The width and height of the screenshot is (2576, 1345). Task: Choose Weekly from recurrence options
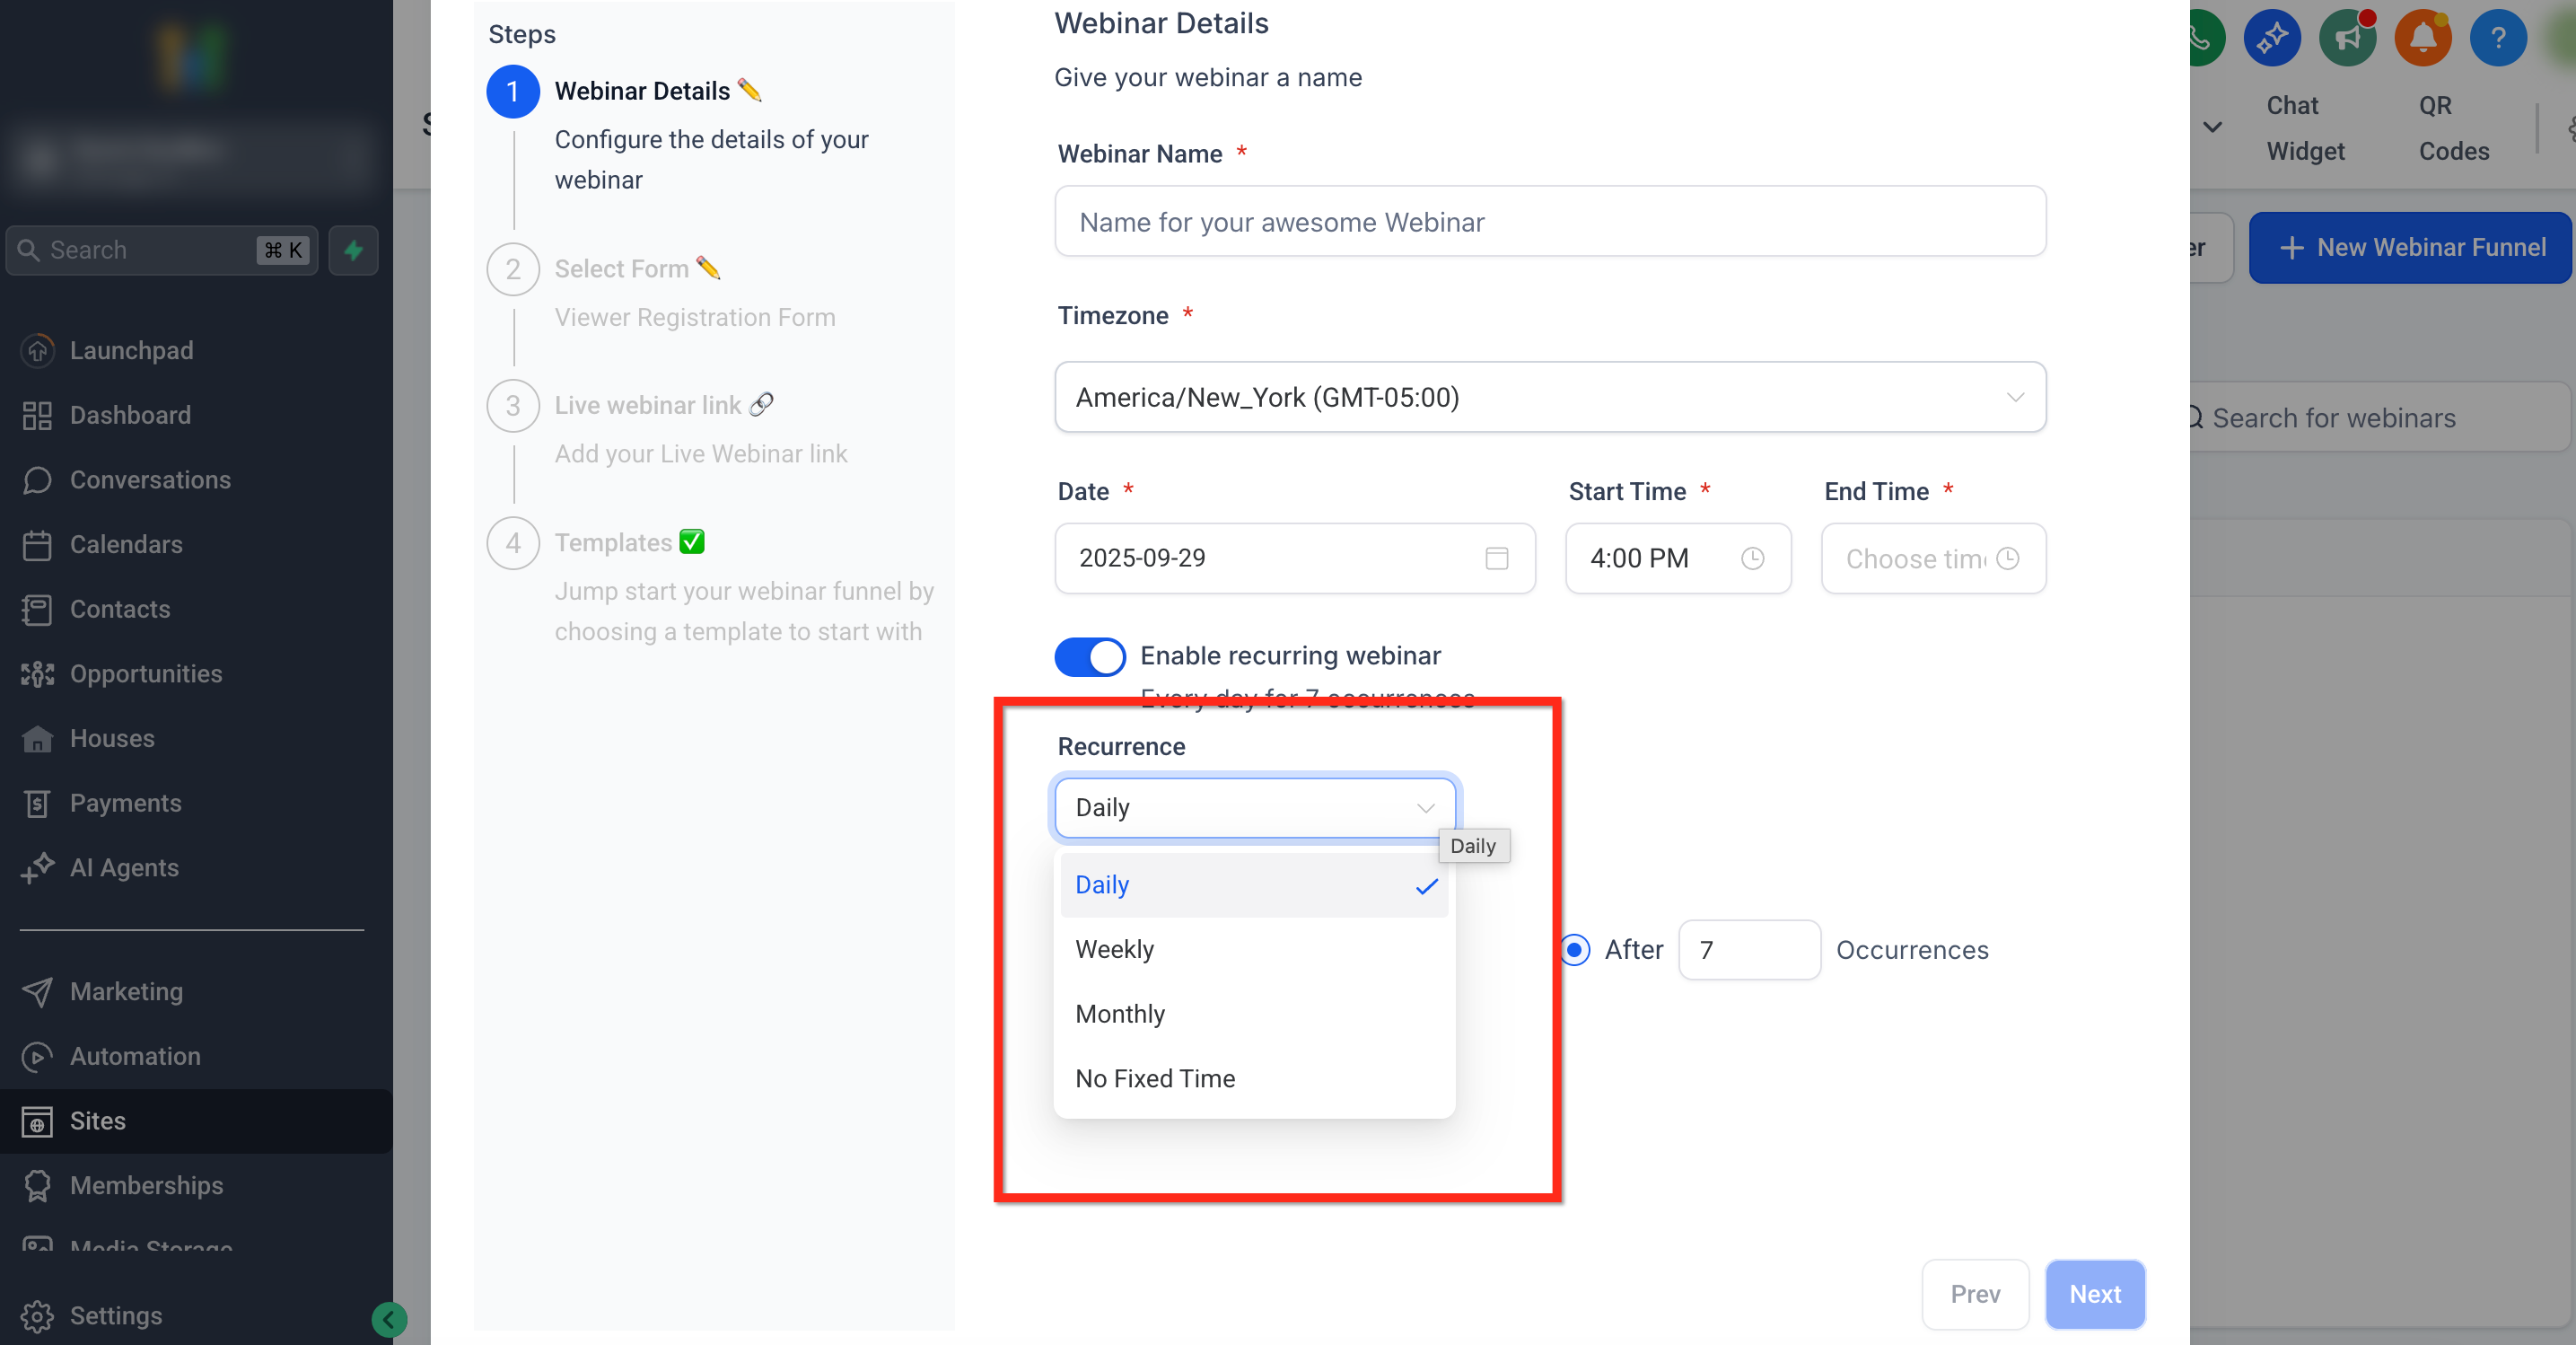click(x=1114, y=949)
